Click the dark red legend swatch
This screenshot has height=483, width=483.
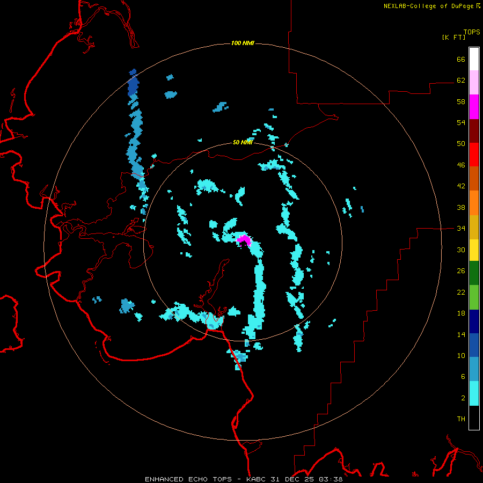click(474, 130)
